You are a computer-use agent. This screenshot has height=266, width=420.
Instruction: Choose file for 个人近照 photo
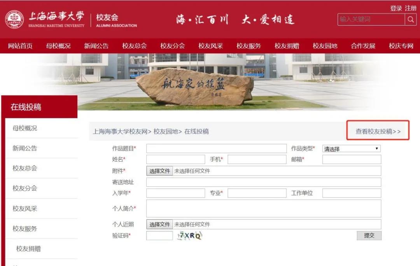coord(160,225)
